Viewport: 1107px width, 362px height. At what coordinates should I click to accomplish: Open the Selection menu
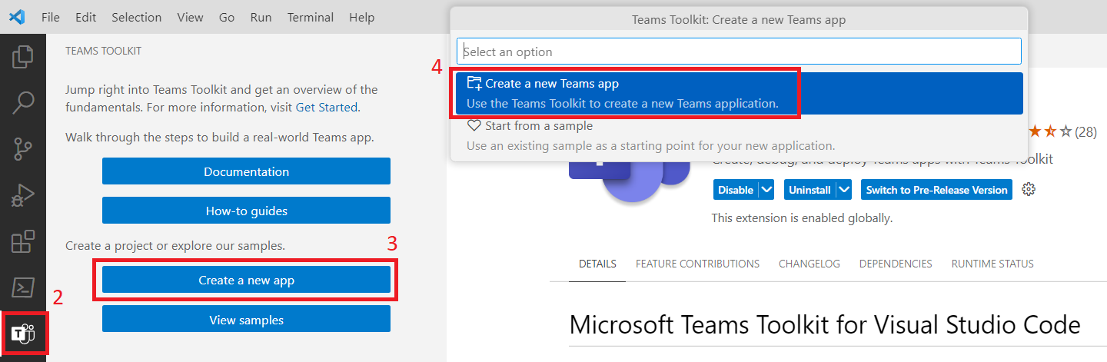[136, 17]
